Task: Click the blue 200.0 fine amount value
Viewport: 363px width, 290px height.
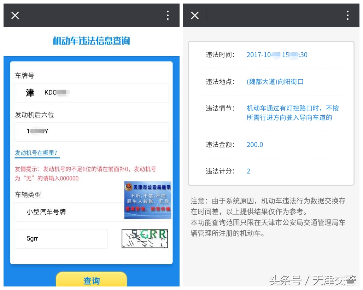Action: (x=254, y=144)
